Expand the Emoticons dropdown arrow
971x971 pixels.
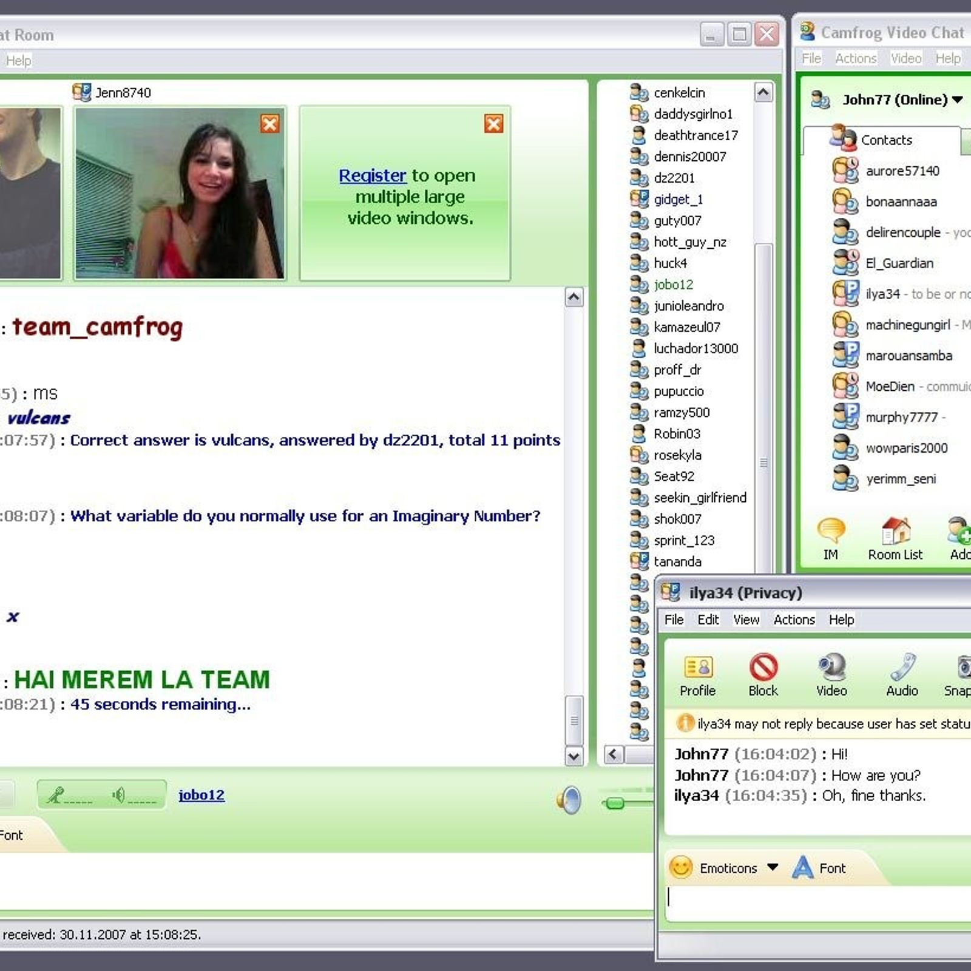[772, 867]
